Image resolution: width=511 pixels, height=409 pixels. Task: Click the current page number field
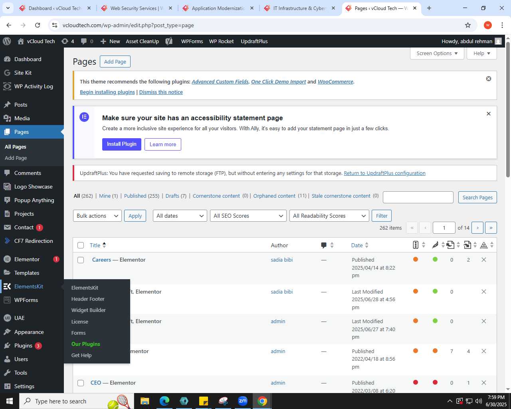click(x=444, y=228)
